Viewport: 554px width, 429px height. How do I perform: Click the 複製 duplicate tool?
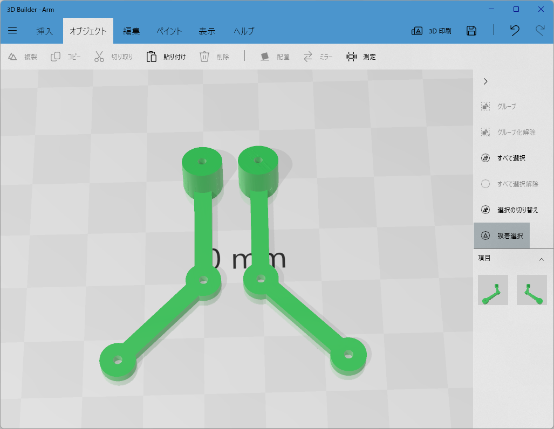click(x=23, y=57)
